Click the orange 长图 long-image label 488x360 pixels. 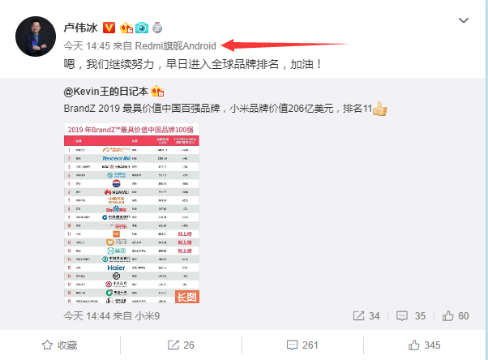click(187, 297)
